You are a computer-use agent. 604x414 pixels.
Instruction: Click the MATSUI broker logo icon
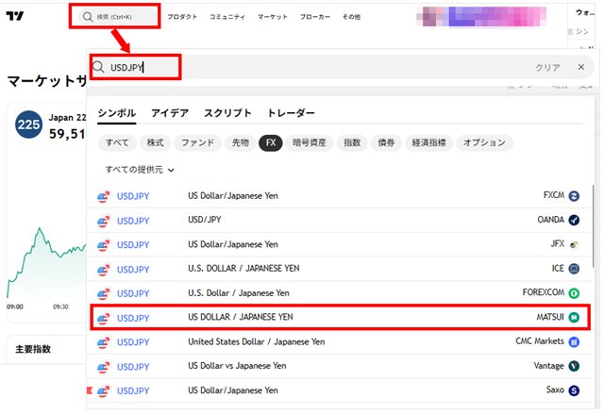(574, 318)
